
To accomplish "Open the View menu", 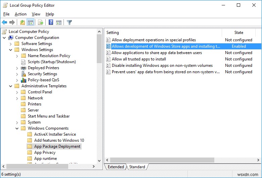I will click(36, 14).
